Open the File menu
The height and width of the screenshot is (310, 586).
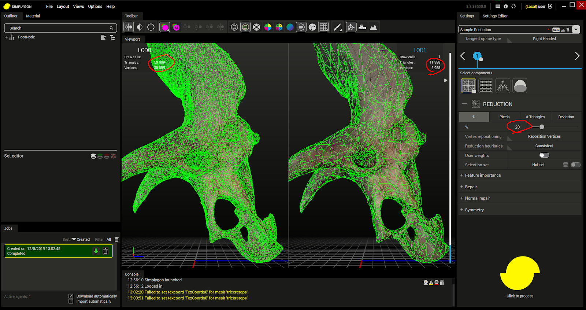(49, 7)
